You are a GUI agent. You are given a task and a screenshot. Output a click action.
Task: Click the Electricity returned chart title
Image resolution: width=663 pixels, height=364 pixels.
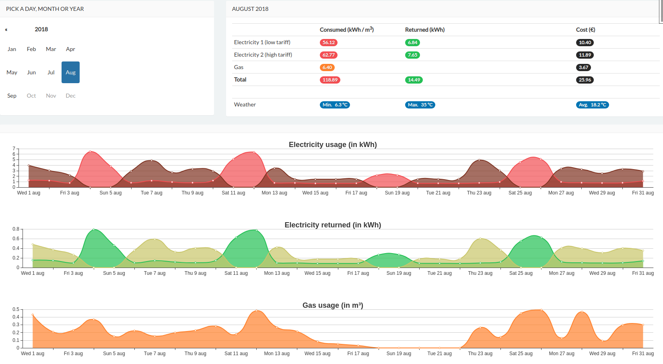click(x=333, y=225)
